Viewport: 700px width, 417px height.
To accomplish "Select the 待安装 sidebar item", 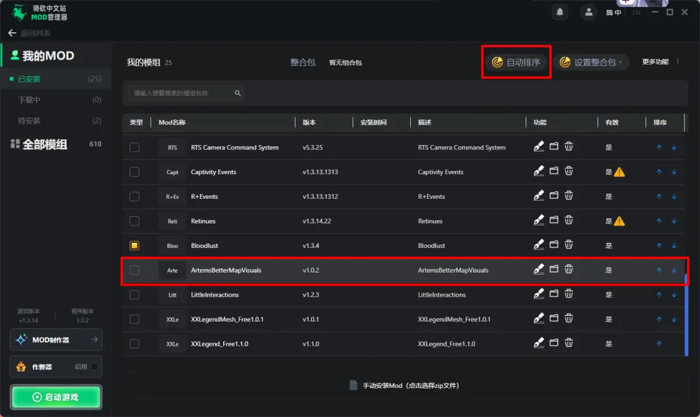I will point(29,120).
